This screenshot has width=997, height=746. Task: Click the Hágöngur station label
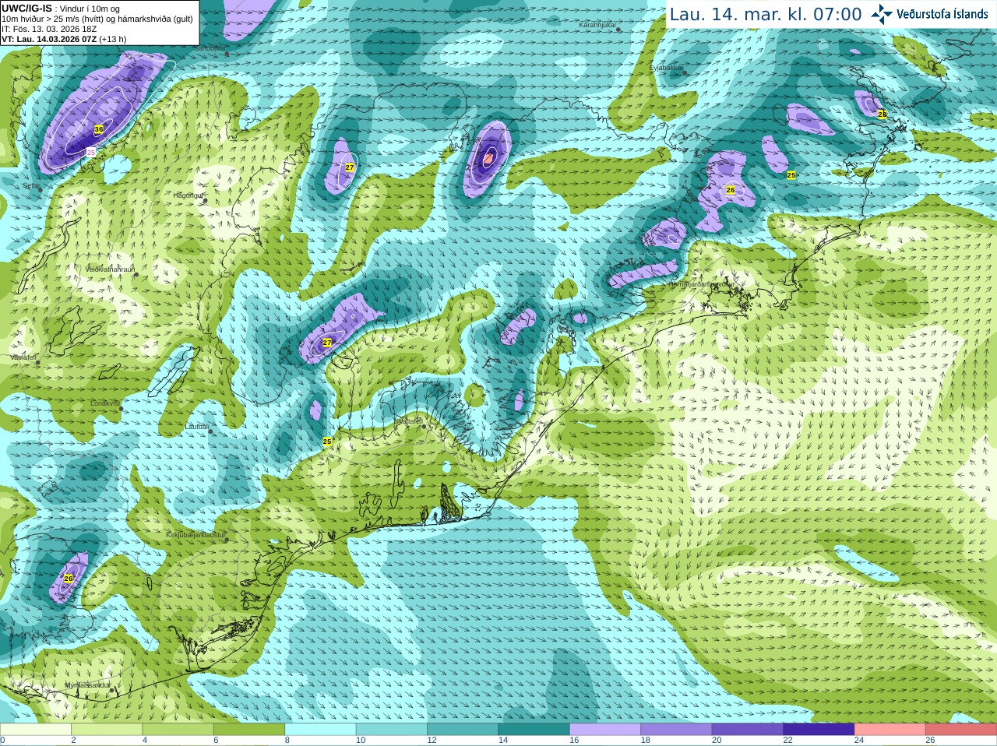[188, 195]
